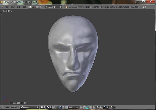
Task: Toggle the 3D manipulator widget
Action: pos(57,107)
